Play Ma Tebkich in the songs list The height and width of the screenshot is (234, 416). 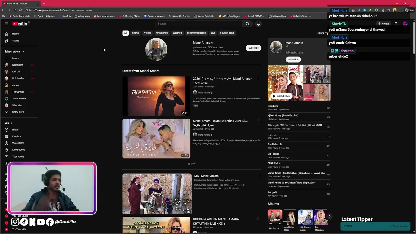[x=299, y=155]
